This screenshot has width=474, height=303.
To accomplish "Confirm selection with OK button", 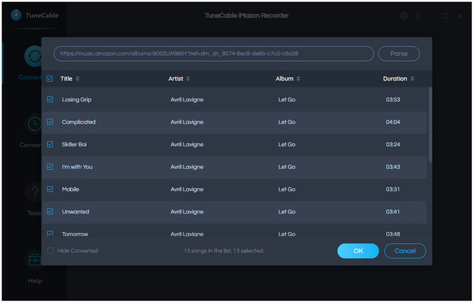I will [x=358, y=251].
